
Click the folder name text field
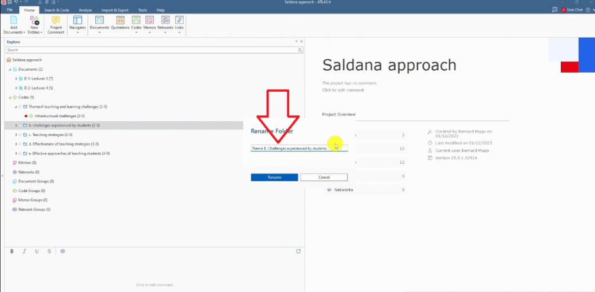299,149
